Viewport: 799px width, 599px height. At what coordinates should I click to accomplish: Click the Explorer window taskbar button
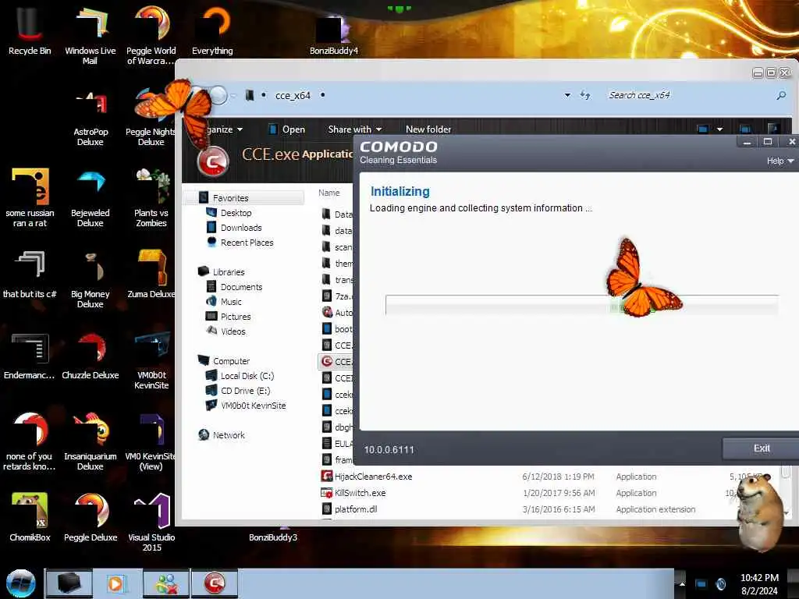69,583
